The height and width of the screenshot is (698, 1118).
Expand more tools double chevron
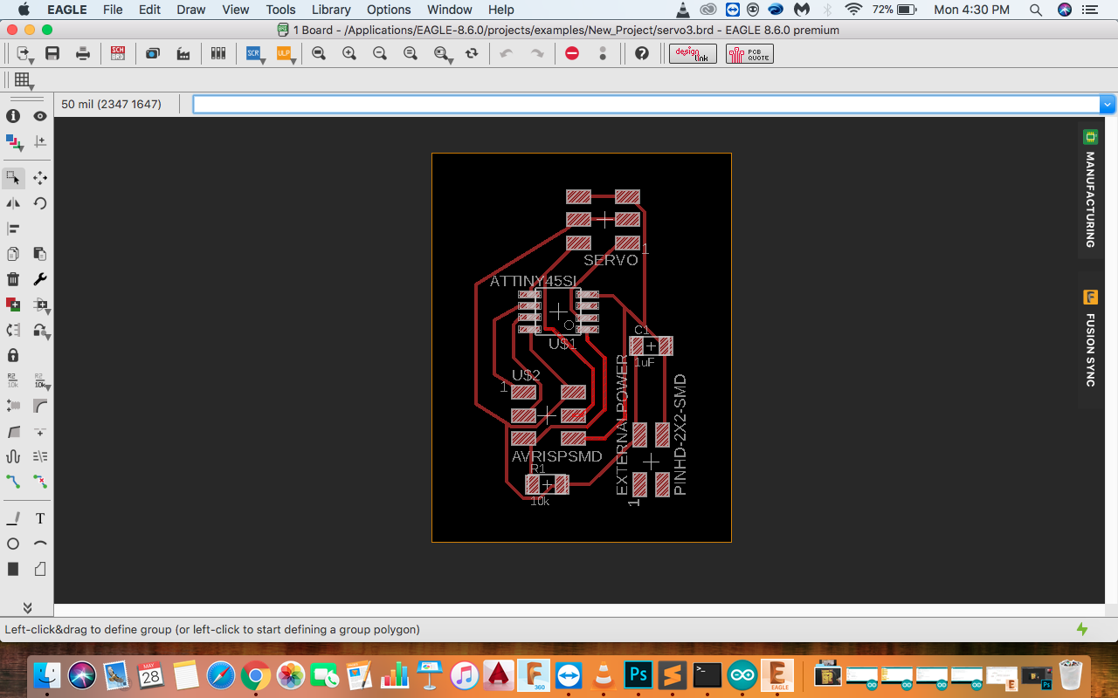[x=27, y=607]
